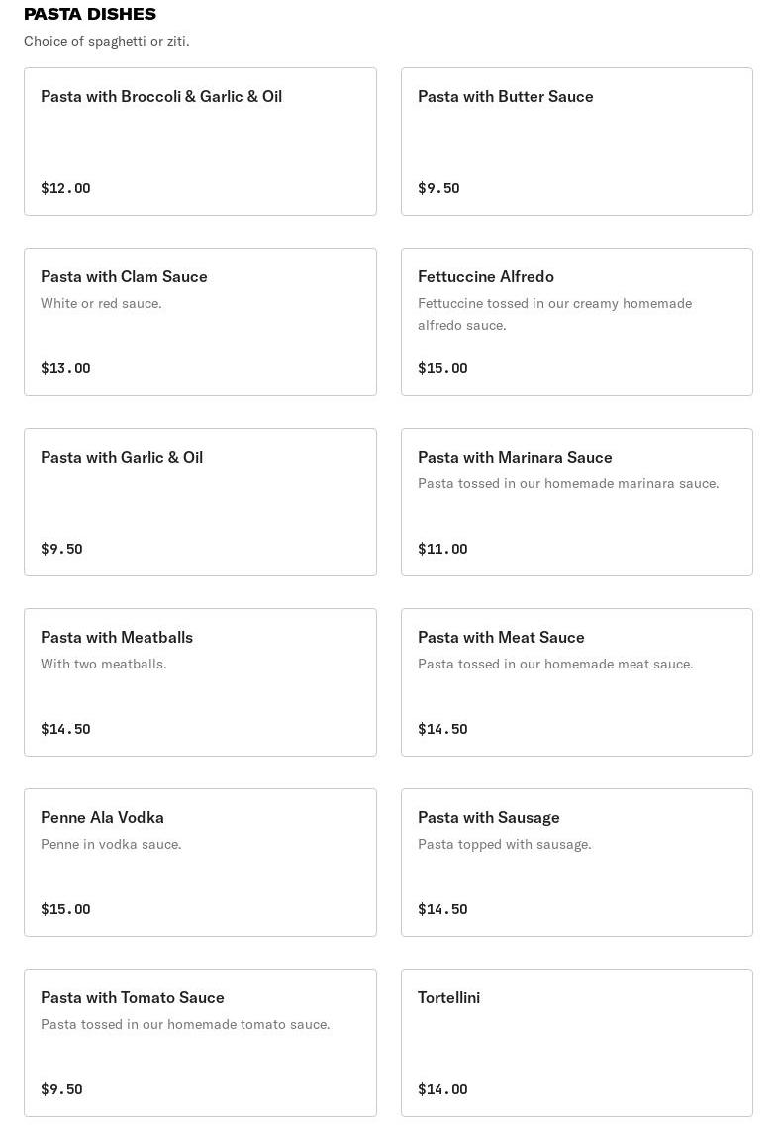Add Pasta with Meatballs item
Viewport: 777px width, 1131px height.
pos(200,682)
